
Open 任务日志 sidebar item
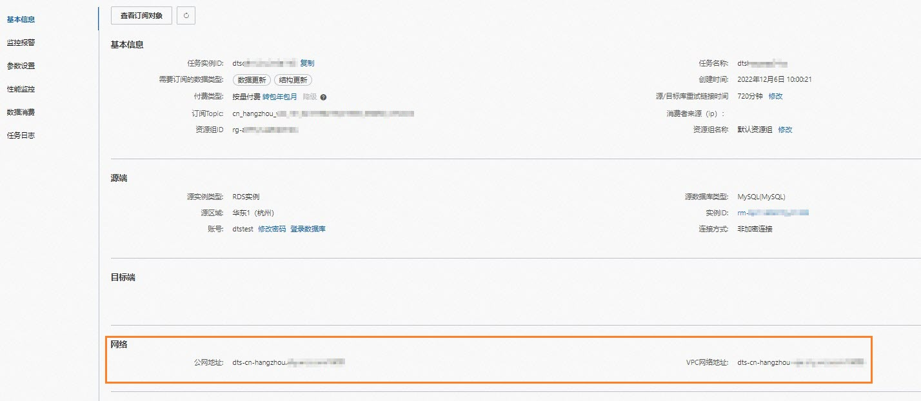(x=21, y=135)
